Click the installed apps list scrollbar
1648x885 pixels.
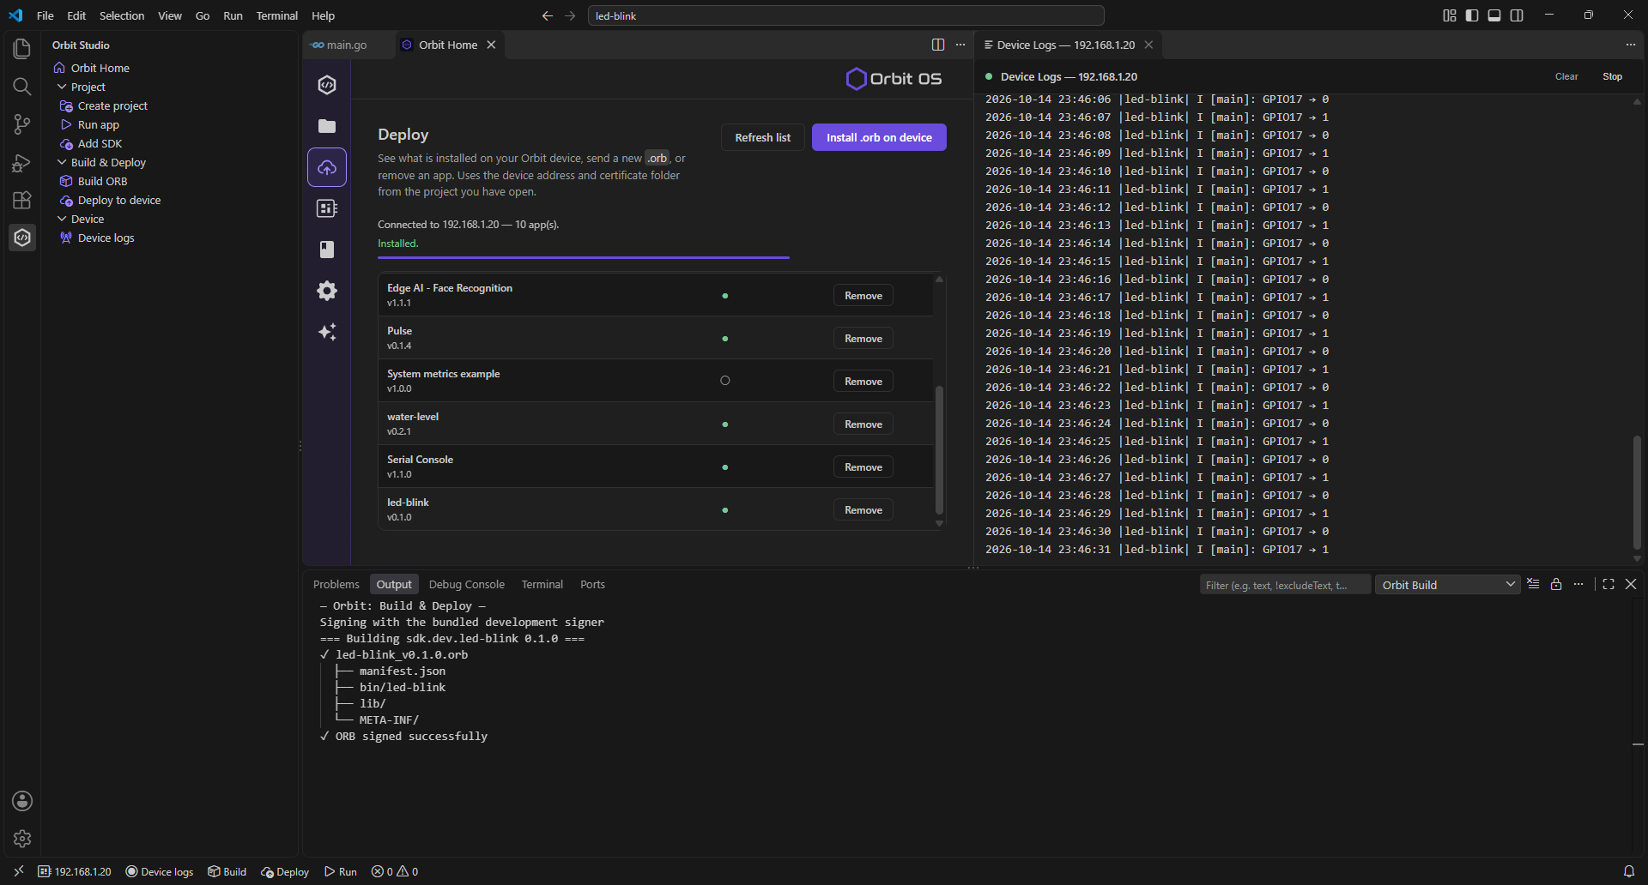coord(939,449)
